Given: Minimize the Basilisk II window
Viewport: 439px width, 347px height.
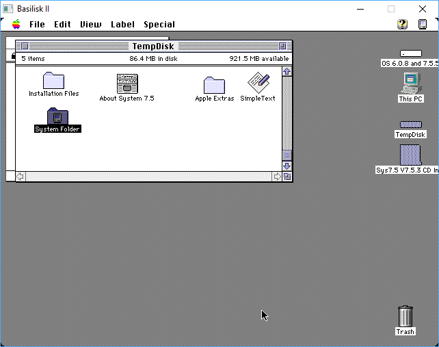Looking at the screenshot, I should click(x=360, y=9).
